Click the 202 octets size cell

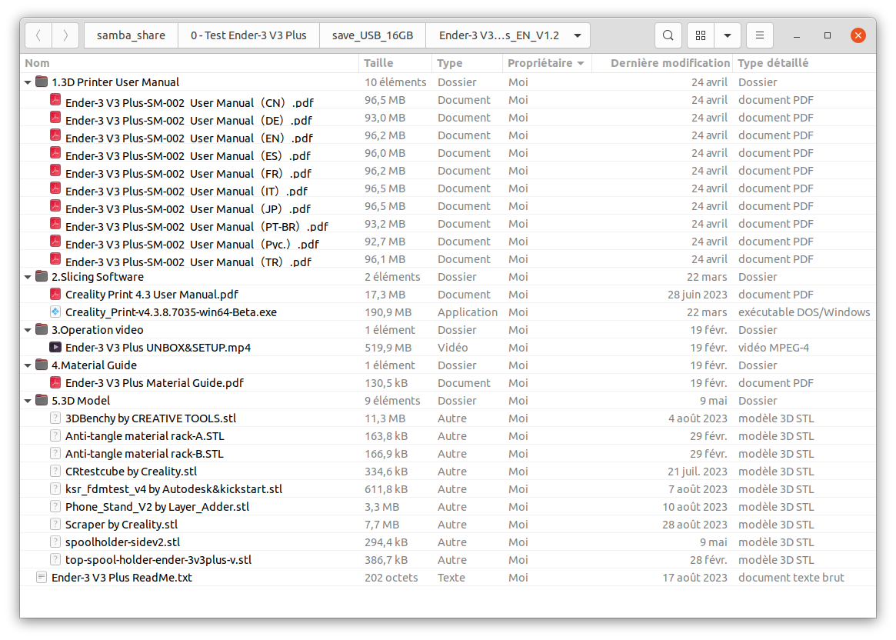pyautogui.click(x=391, y=578)
